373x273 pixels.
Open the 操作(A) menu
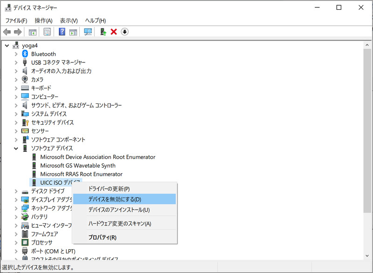coord(43,20)
